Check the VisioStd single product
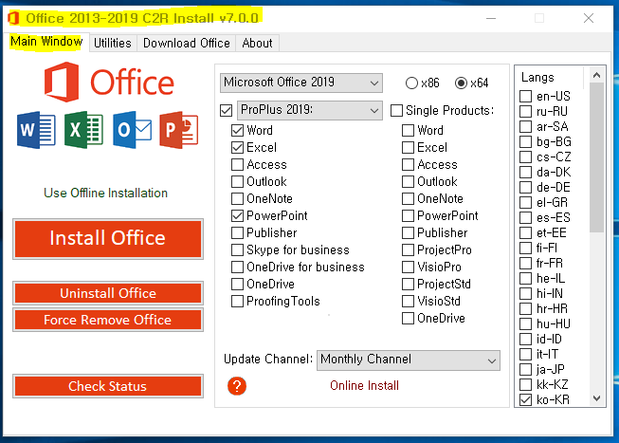Screen dimensions: 619x443 tap(408, 301)
